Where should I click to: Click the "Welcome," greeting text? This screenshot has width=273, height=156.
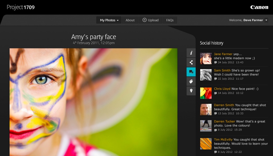click(236, 20)
